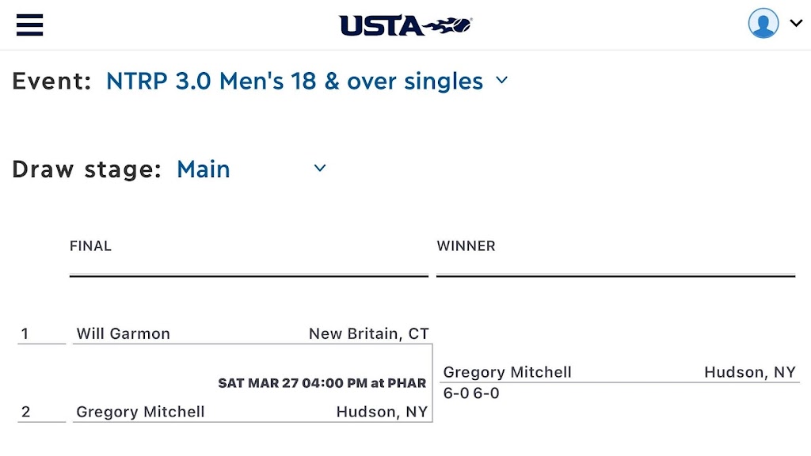The height and width of the screenshot is (456, 811).
Task: Click seed number 1
Action: pos(25,333)
